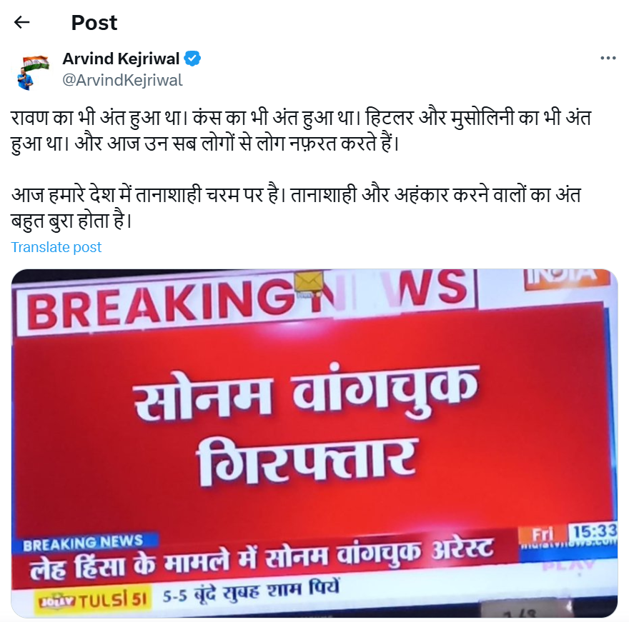Screen dimensions: 629x622
Task: Click the blue verified badge
Action: [x=192, y=59]
